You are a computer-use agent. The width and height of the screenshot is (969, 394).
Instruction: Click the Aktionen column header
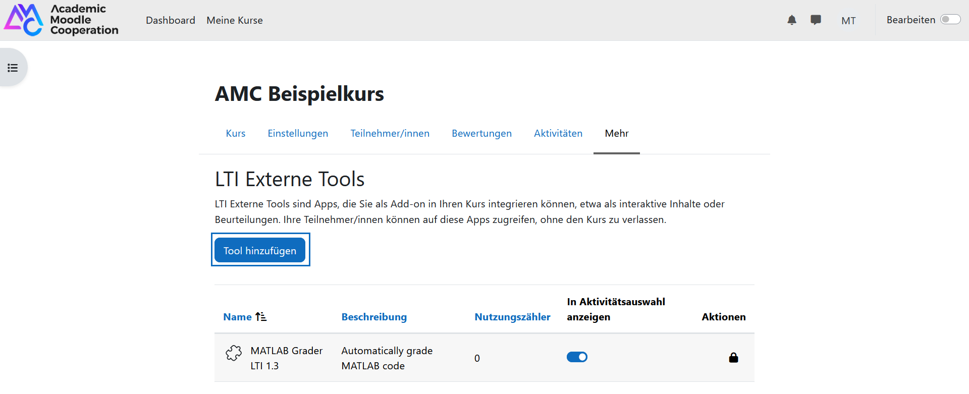[x=723, y=317]
